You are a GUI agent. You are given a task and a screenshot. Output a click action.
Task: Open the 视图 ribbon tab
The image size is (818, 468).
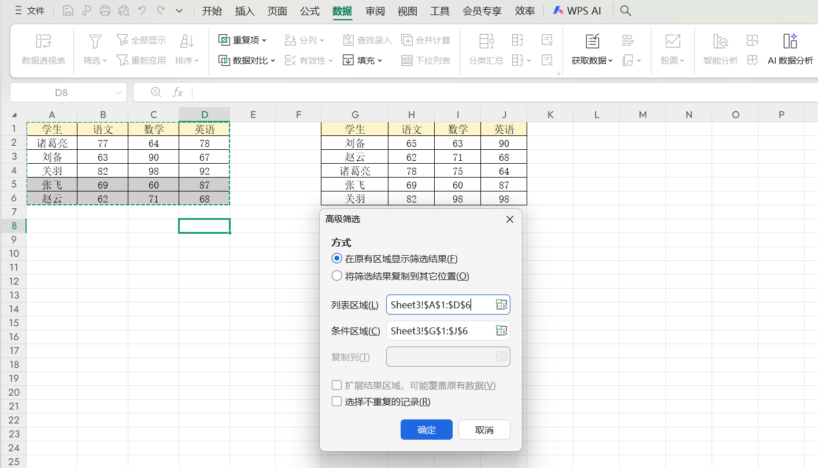[407, 10]
